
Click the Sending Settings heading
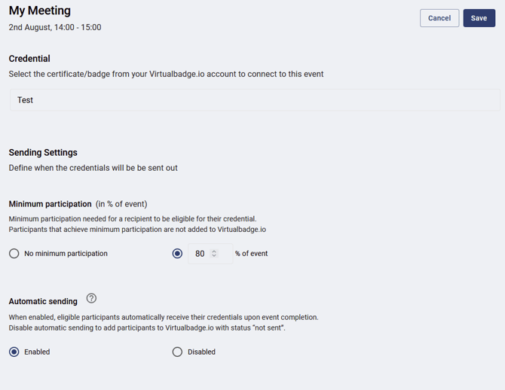[43, 152]
